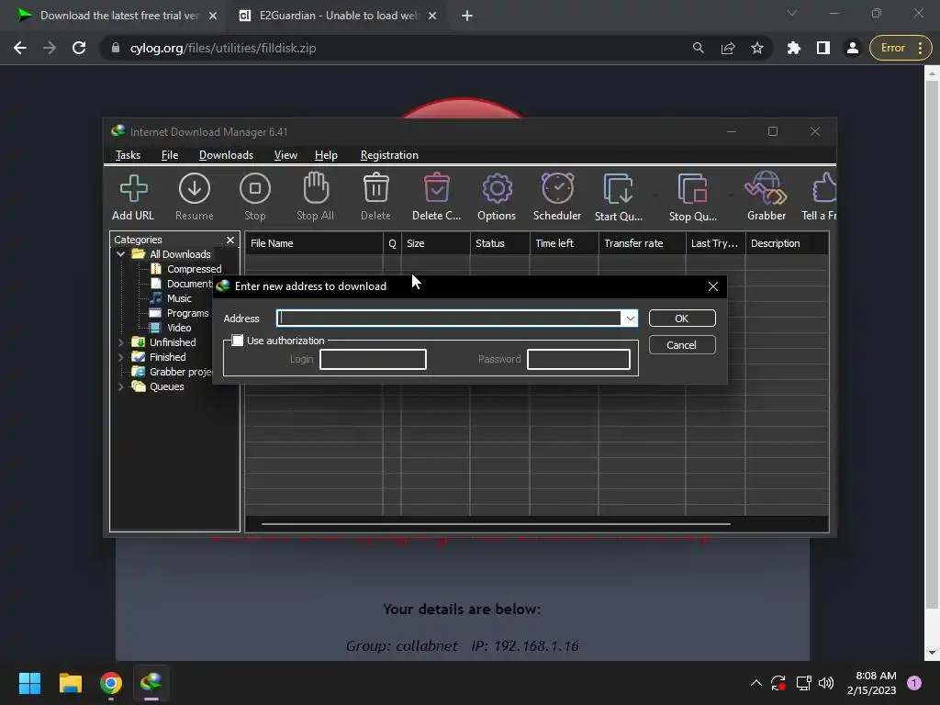Expand the Unfinished tree node
Screen dimensions: 940x705
click(120, 342)
